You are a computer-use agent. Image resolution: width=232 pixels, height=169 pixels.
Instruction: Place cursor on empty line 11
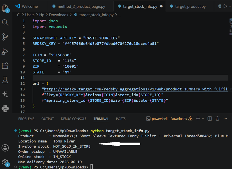130,78
